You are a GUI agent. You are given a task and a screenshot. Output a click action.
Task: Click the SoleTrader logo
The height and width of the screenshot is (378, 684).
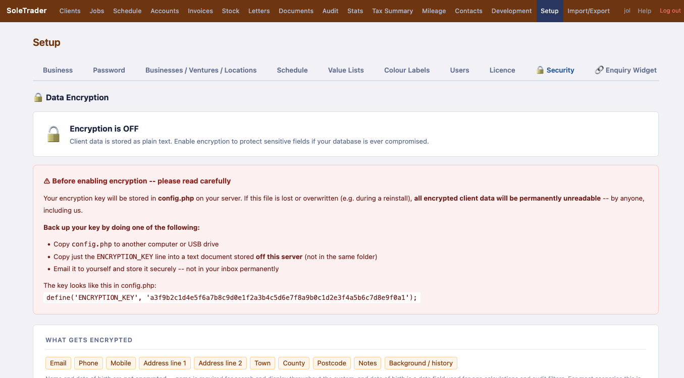(x=27, y=11)
